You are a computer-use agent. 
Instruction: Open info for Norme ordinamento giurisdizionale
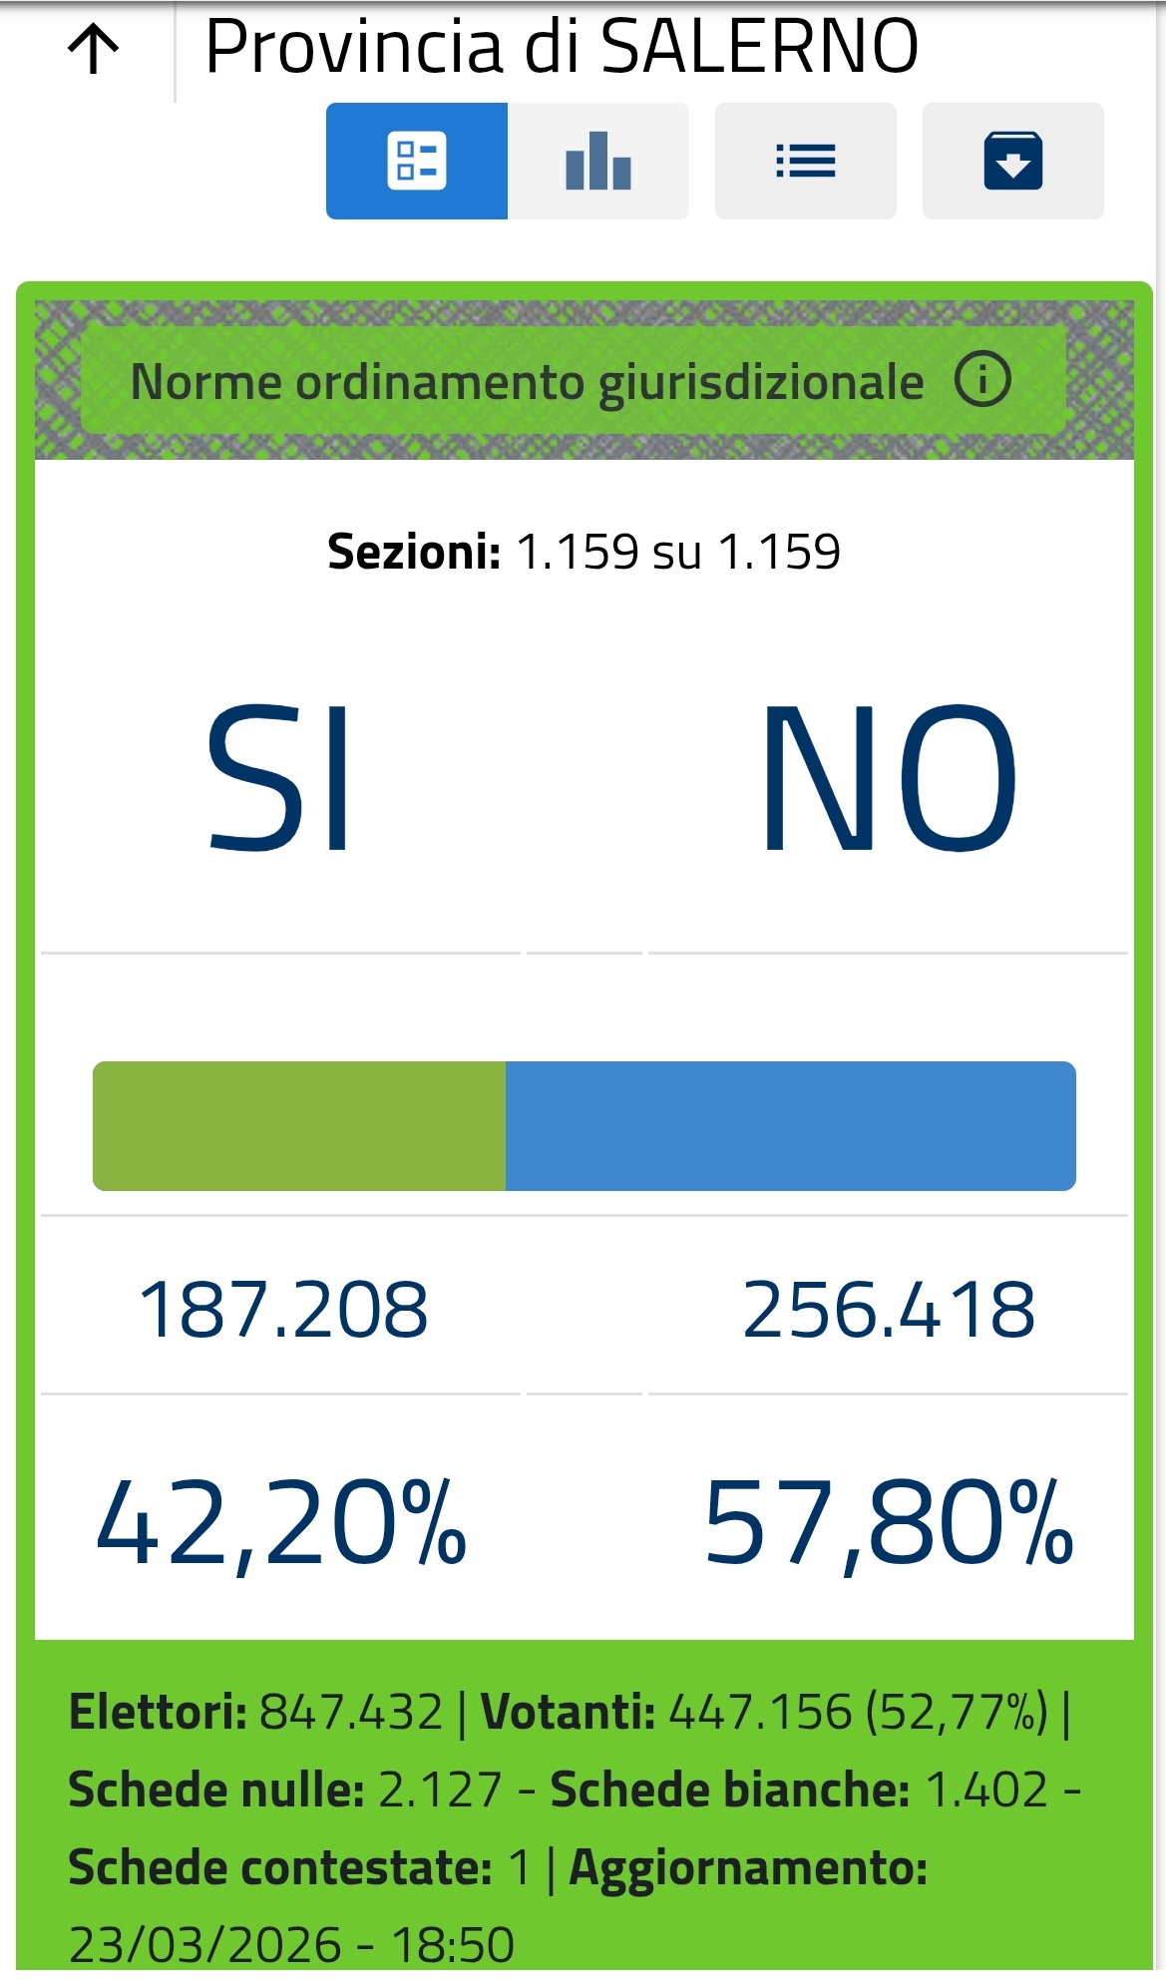coord(982,380)
